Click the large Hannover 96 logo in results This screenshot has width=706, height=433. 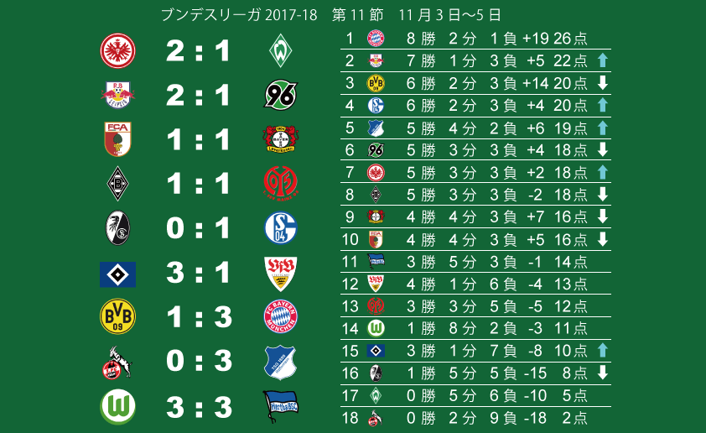[x=281, y=94]
